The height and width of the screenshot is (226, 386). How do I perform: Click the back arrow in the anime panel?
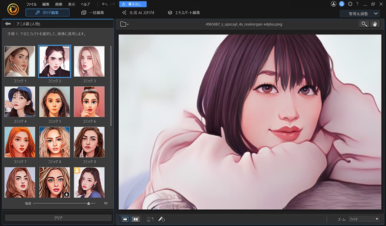point(8,23)
